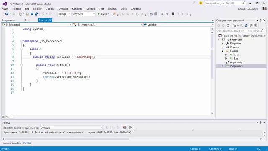This screenshot has width=268, height=151.
Task: Click Collapse All icon in Solution Explorer
Action: click(251, 26)
